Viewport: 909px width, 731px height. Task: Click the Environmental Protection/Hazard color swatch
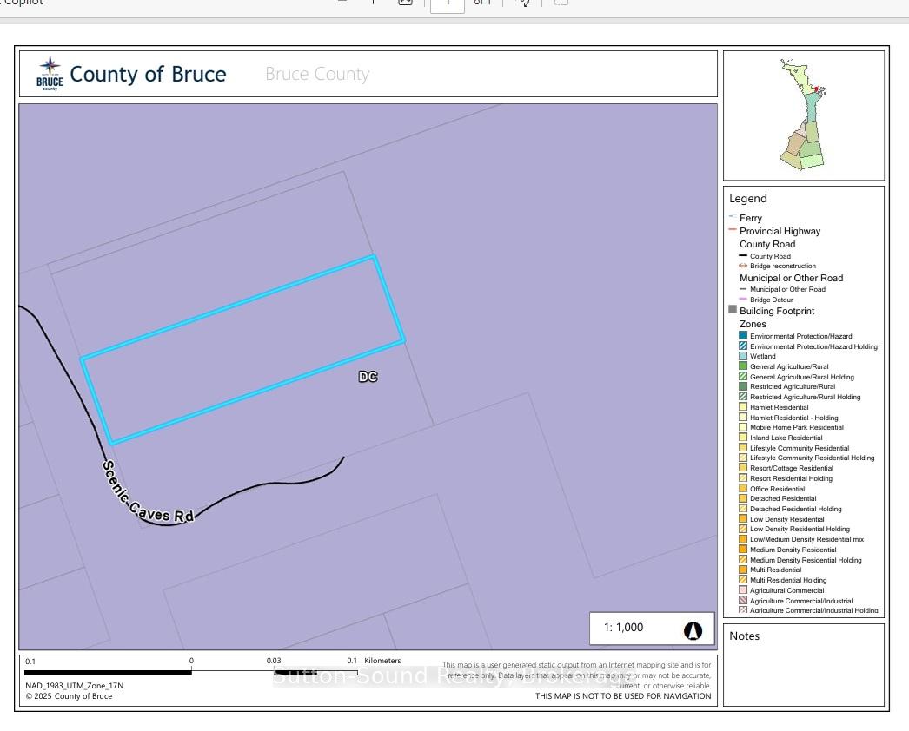[743, 335]
